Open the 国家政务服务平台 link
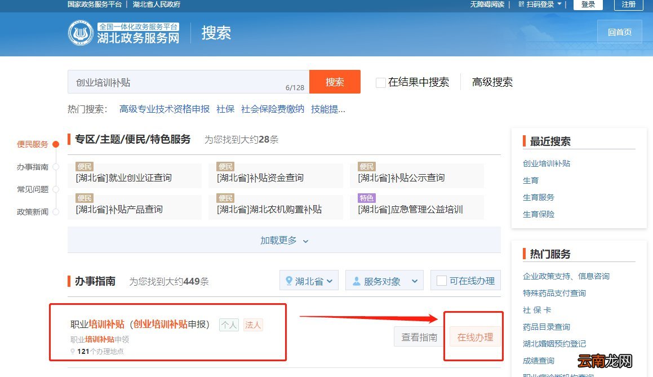 click(x=95, y=4)
